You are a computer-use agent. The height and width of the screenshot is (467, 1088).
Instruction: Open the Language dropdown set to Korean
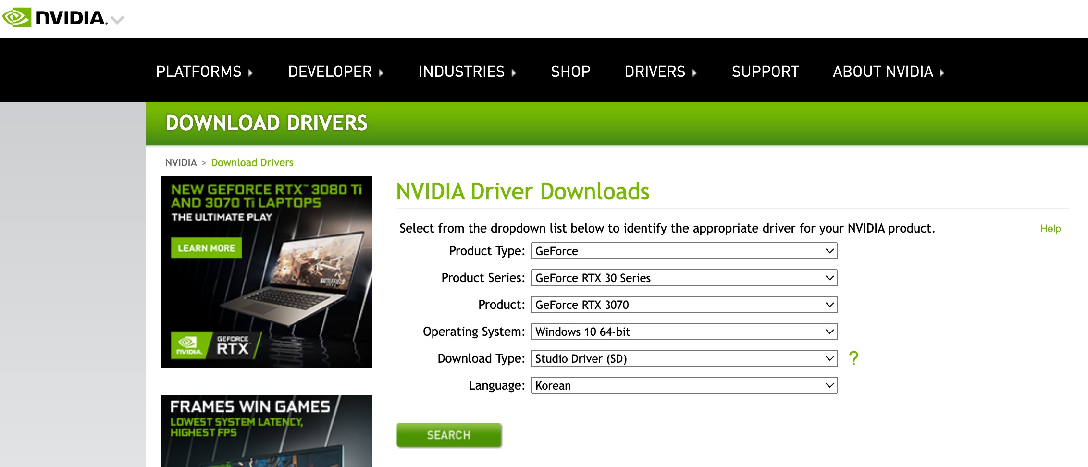point(684,385)
